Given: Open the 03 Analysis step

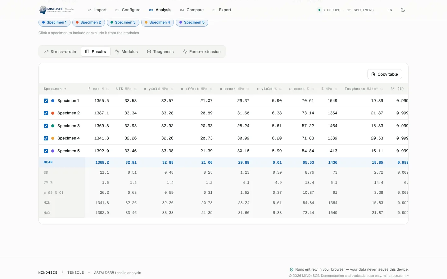Looking at the screenshot, I should click(x=160, y=10).
